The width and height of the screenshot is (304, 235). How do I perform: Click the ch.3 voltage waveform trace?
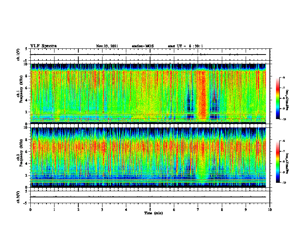tap(148, 197)
